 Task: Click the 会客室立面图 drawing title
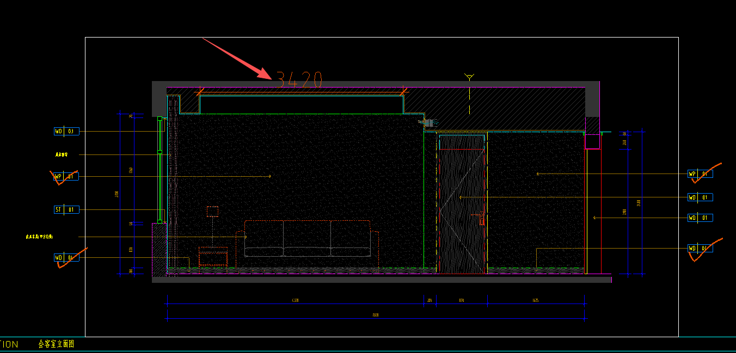click(56, 344)
